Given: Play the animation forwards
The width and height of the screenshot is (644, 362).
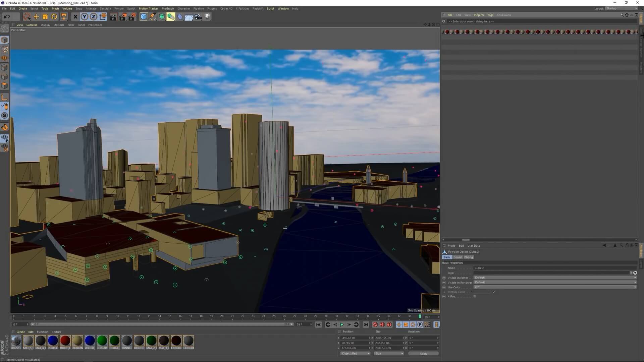Looking at the screenshot, I should pyautogui.click(x=342, y=324).
